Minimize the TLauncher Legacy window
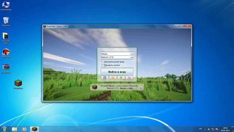This screenshot has height=132, width=234. [176, 26]
